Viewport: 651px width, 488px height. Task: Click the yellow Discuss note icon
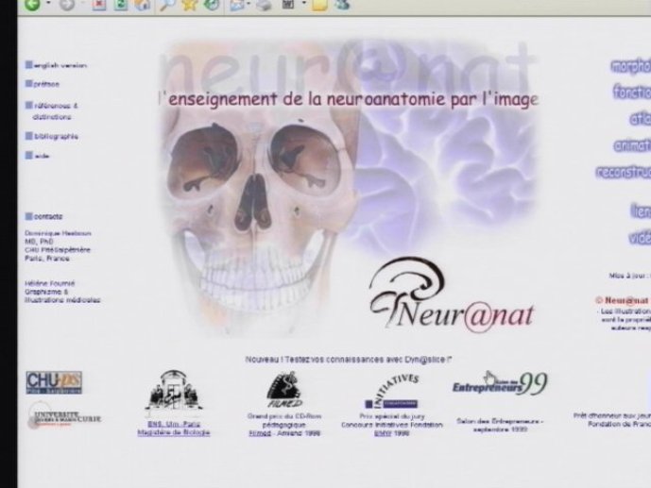coord(319,4)
